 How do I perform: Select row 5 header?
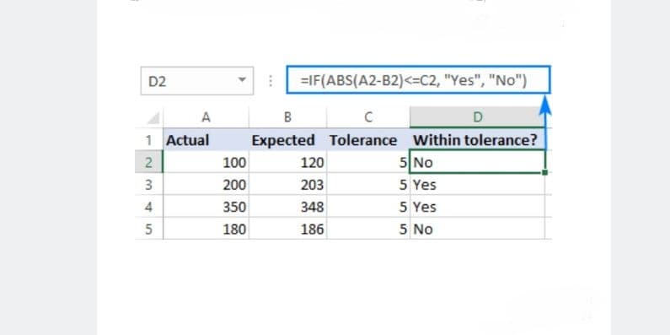(x=148, y=229)
